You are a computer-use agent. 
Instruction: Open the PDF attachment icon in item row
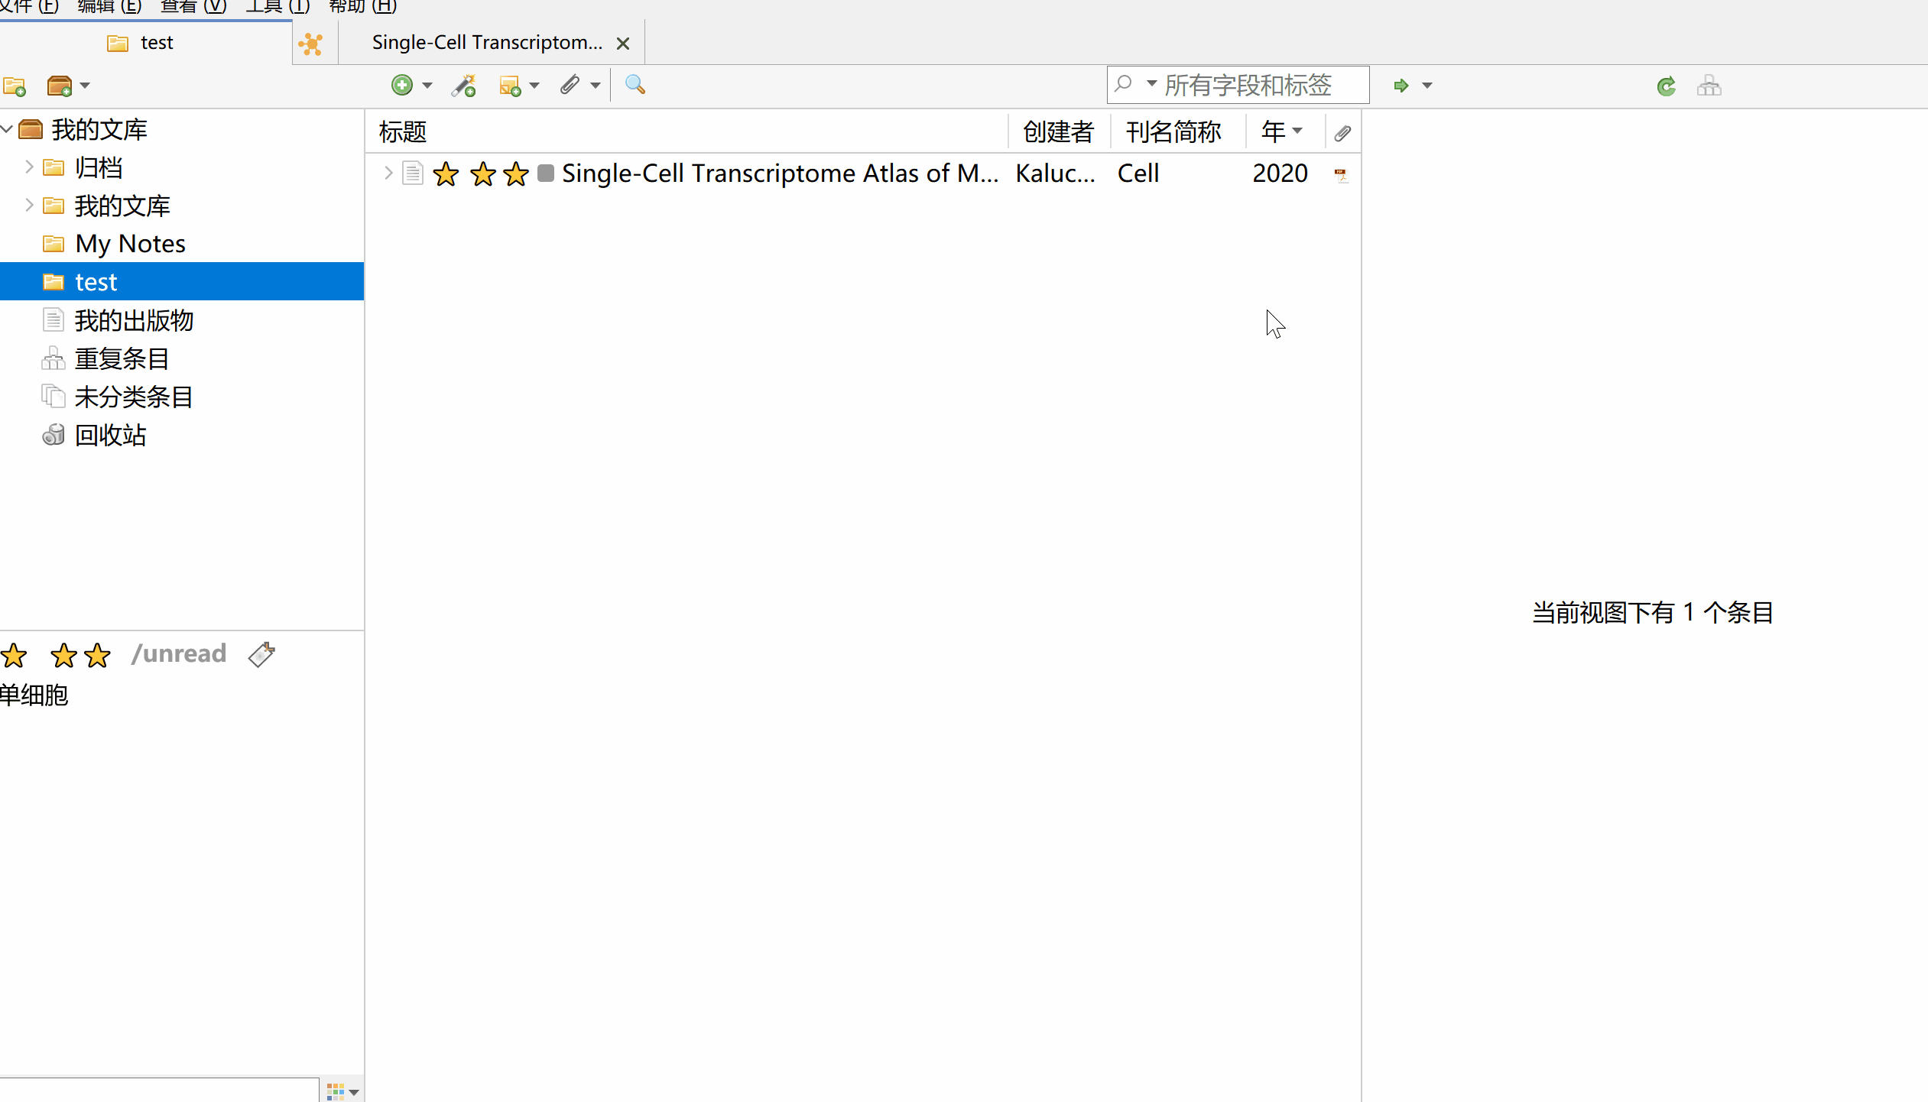1341,174
